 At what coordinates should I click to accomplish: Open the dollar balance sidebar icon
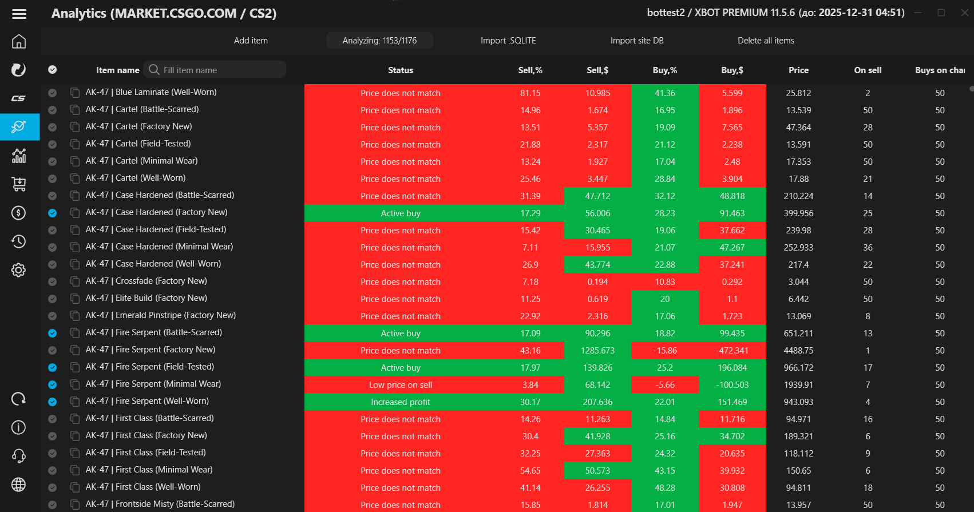coord(19,213)
